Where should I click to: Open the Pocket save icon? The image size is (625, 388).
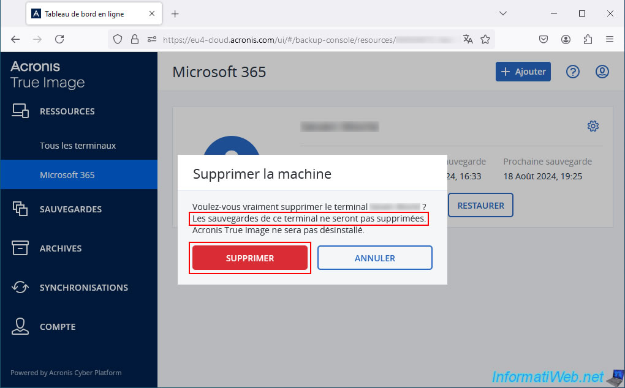pos(544,39)
